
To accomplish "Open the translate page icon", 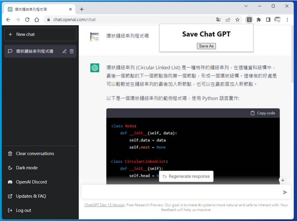I will [x=218, y=20].
